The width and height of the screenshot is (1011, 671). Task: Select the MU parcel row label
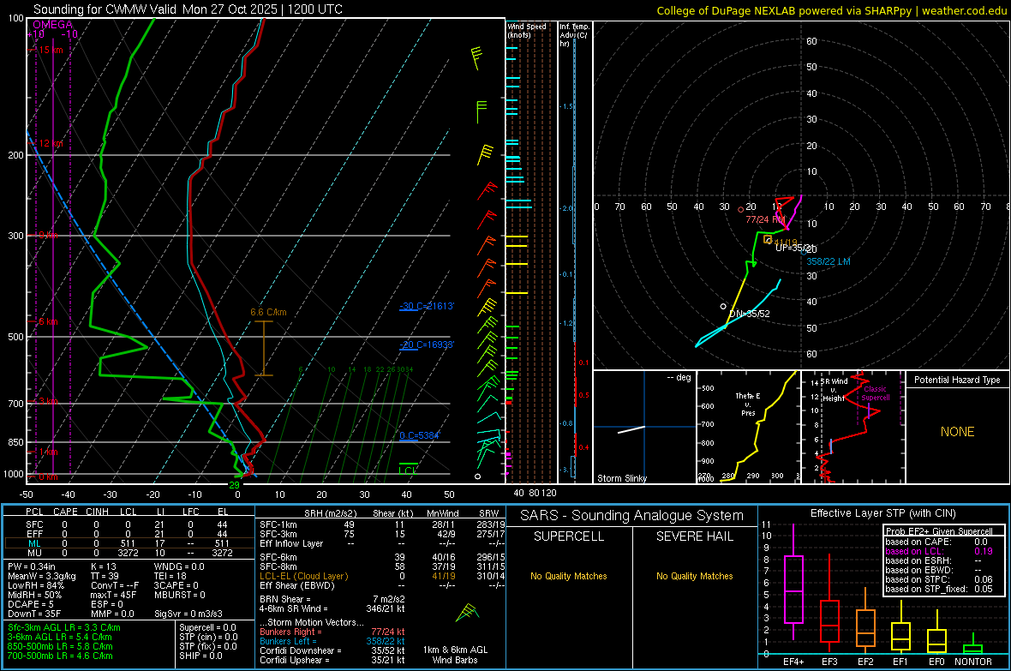coord(34,553)
